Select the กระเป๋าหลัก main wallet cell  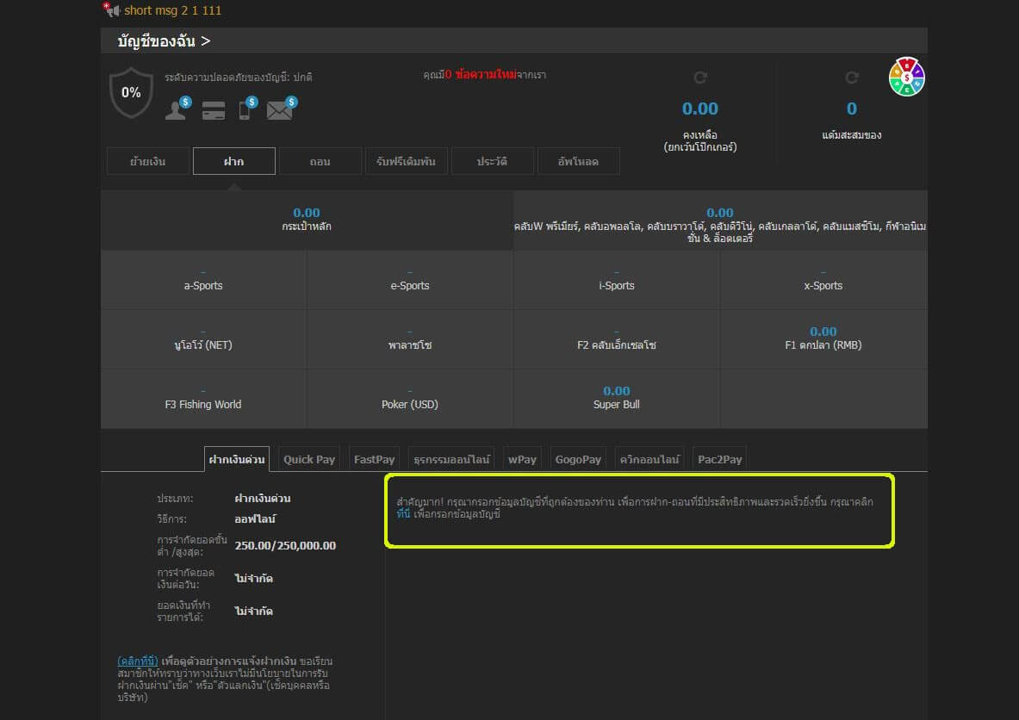coord(307,220)
